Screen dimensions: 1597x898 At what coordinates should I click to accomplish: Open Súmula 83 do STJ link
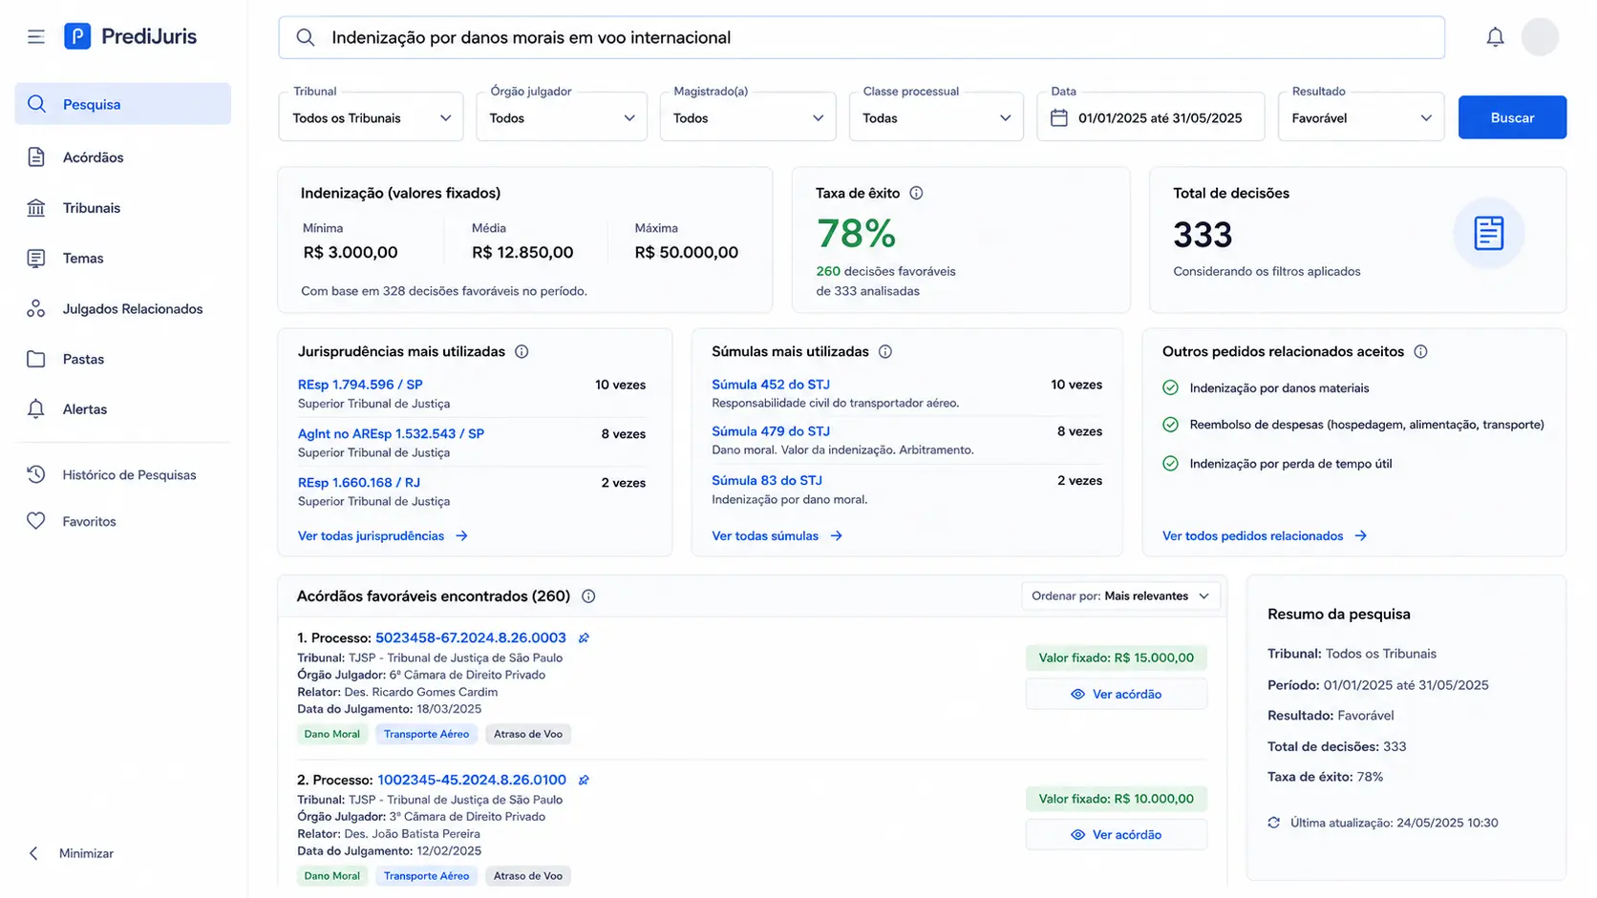pyautogui.click(x=767, y=481)
